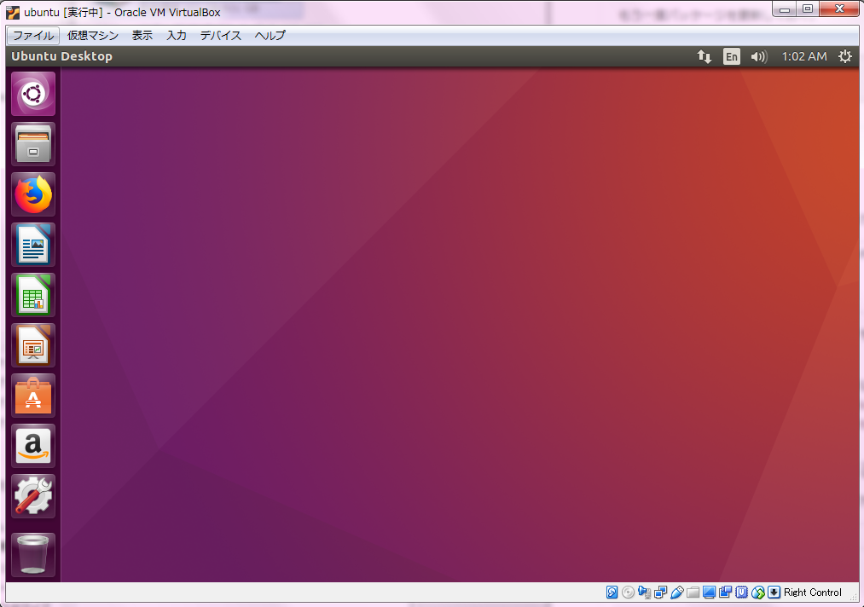Expand the network connections indicator
The image size is (864, 607).
tap(705, 56)
